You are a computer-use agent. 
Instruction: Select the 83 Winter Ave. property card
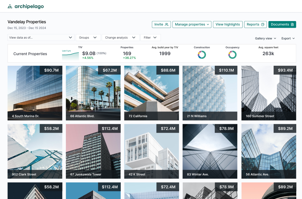(210, 151)
